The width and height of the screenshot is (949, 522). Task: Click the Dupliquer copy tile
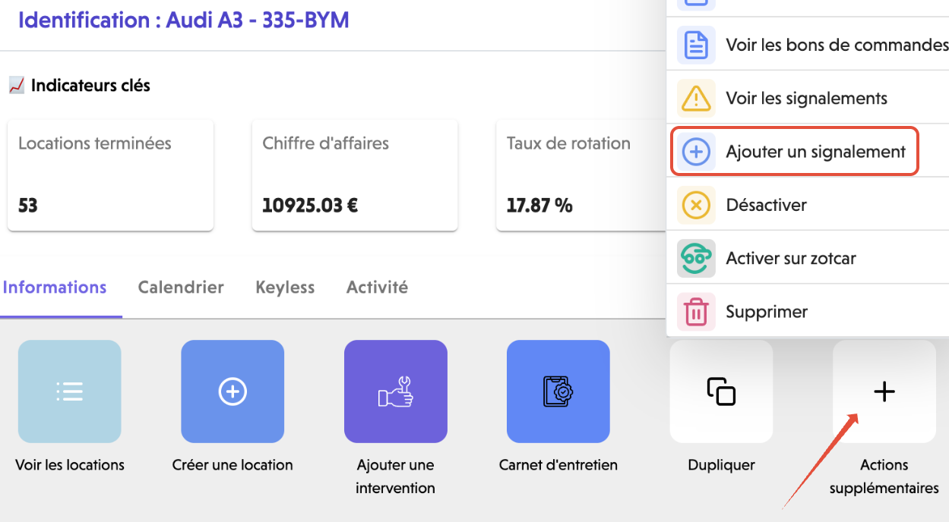point(721,391)
